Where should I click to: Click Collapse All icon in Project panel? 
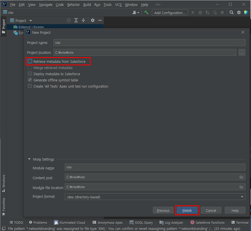tap(83, 20)
